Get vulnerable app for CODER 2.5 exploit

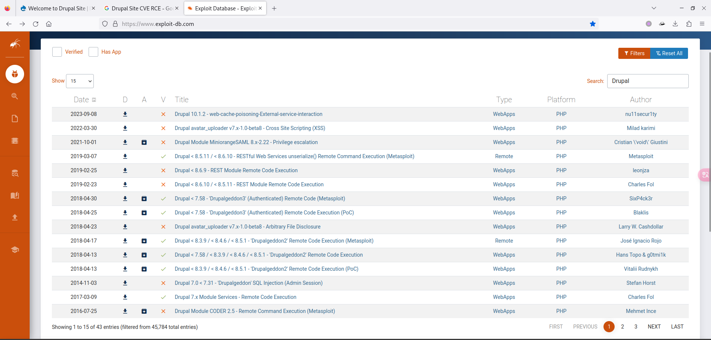[144, 311]
